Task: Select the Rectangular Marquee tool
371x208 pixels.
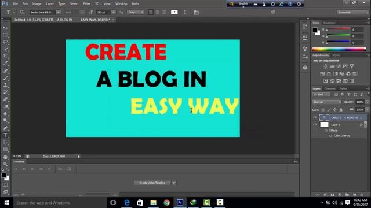Action: (5, 35)
